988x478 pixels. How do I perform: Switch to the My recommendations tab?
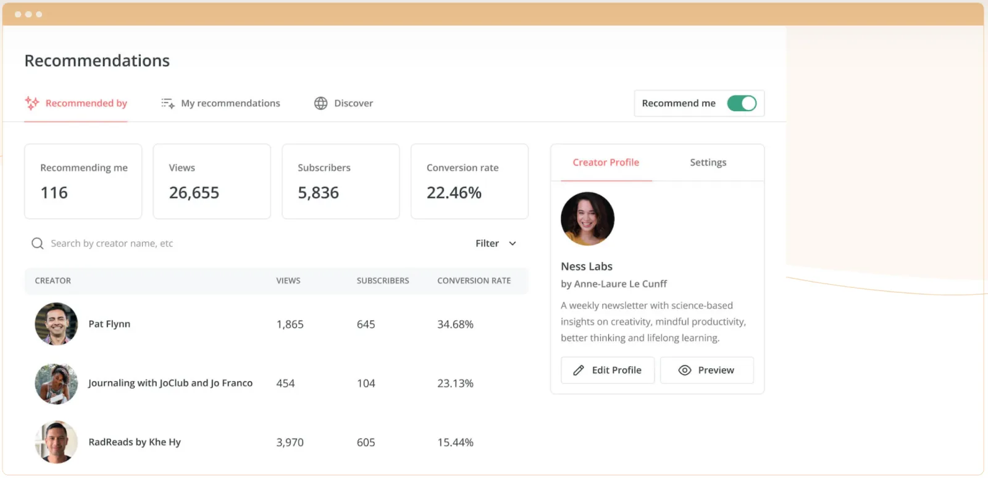pyautogui.click(x=230, y=103)
